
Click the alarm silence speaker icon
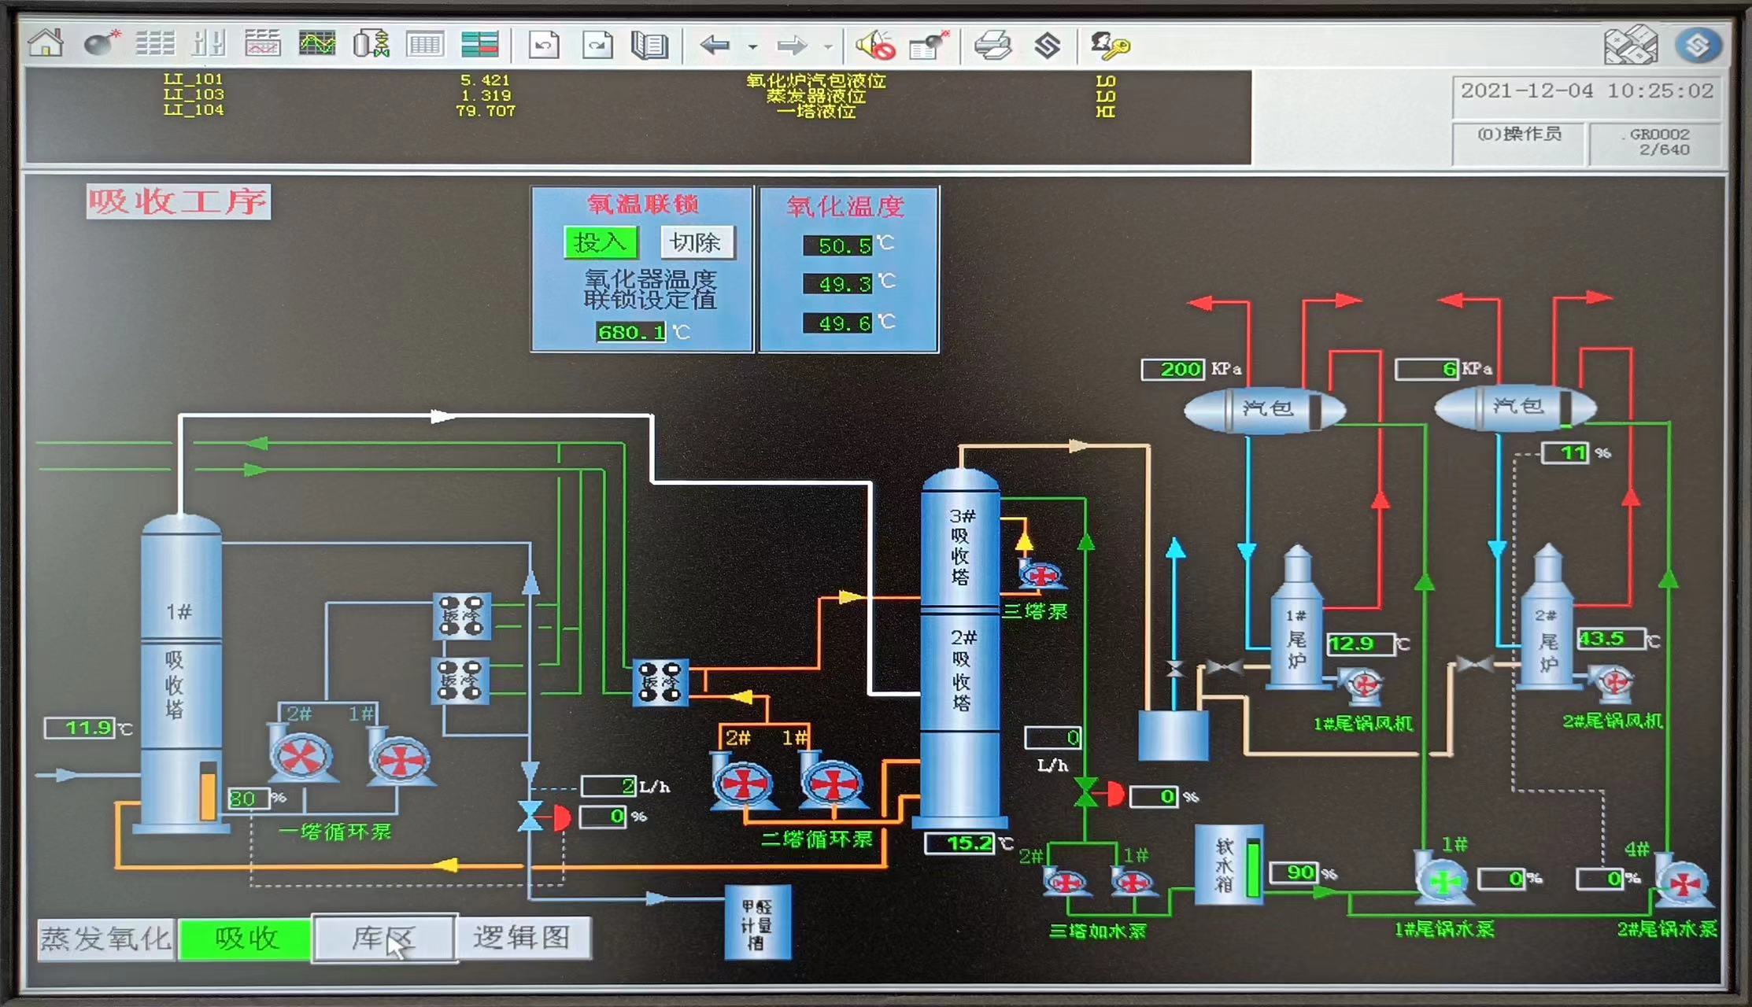coord(875,45)
